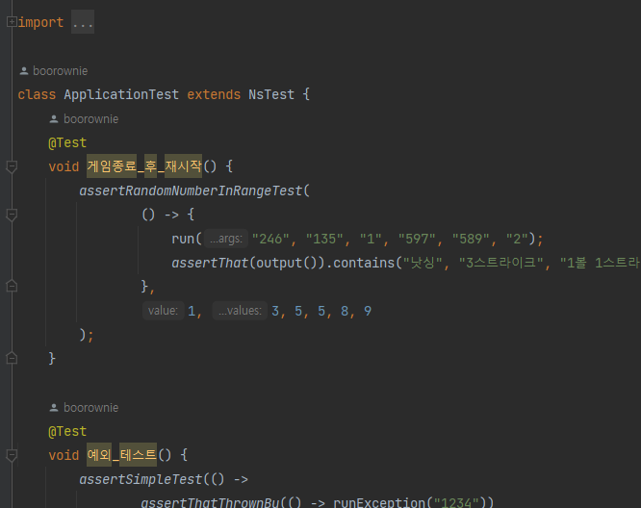
Task: Click assertSimpleTest call
Action: (141, 479)
